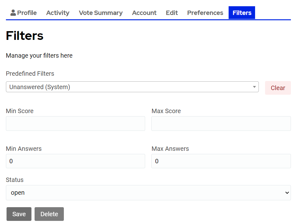Focus the Min Score input field

[75, 123]
